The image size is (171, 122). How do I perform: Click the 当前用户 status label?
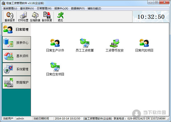8,119
